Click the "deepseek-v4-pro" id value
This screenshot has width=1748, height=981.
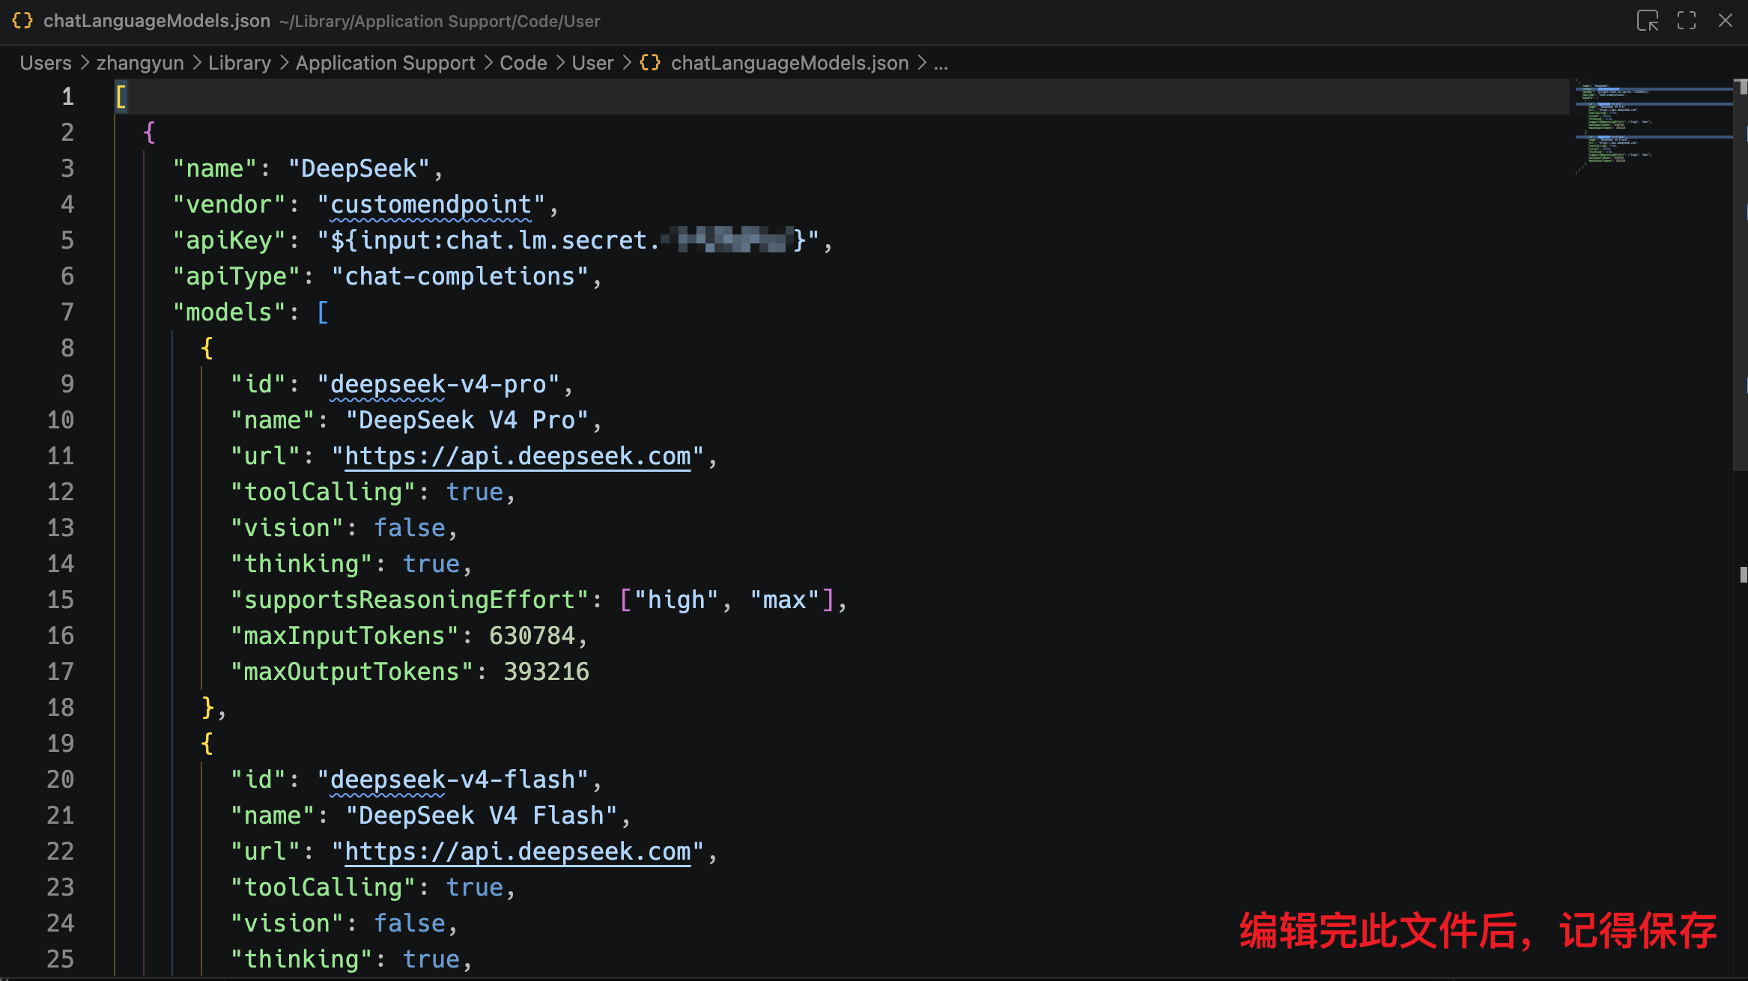point(438,384)
